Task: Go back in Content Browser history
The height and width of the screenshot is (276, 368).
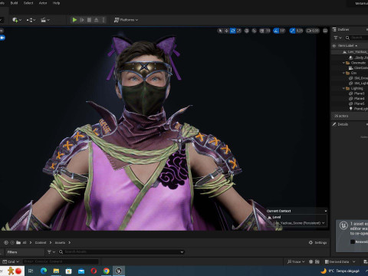Action: pos(5,242)
